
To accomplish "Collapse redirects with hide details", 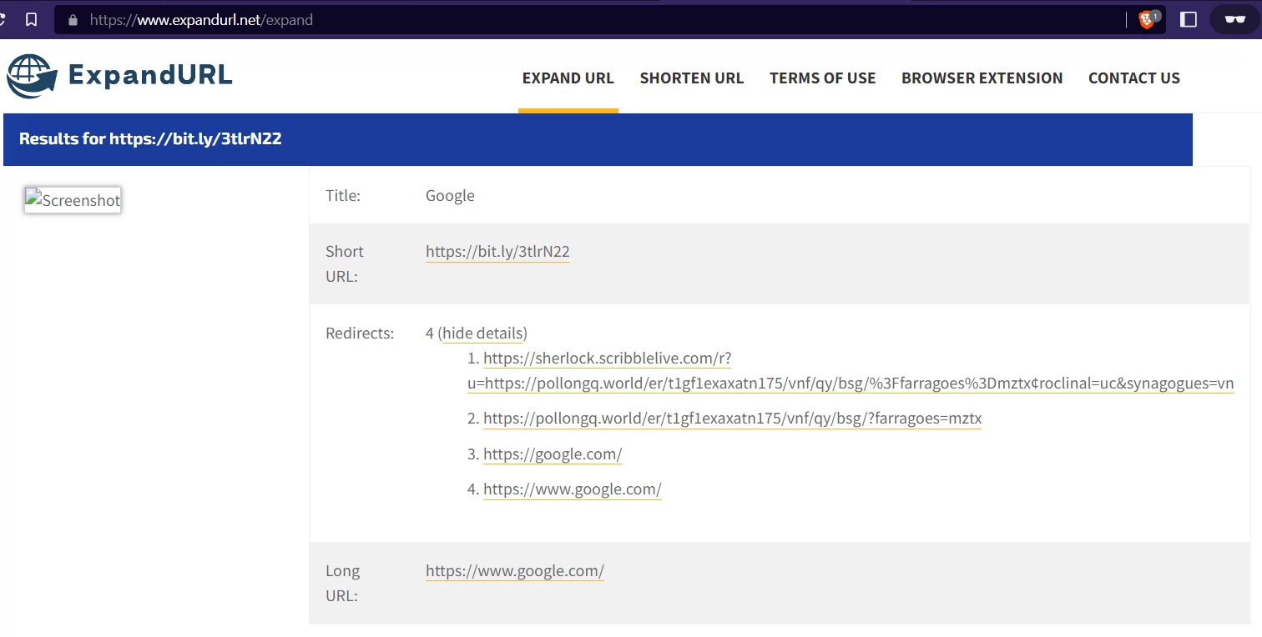I will pyautogui.click(x=482, y=334).
